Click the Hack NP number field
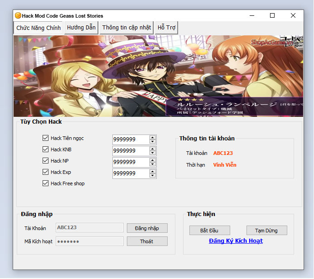The height and width of the screenshot is (279, 314). (131, 162)
